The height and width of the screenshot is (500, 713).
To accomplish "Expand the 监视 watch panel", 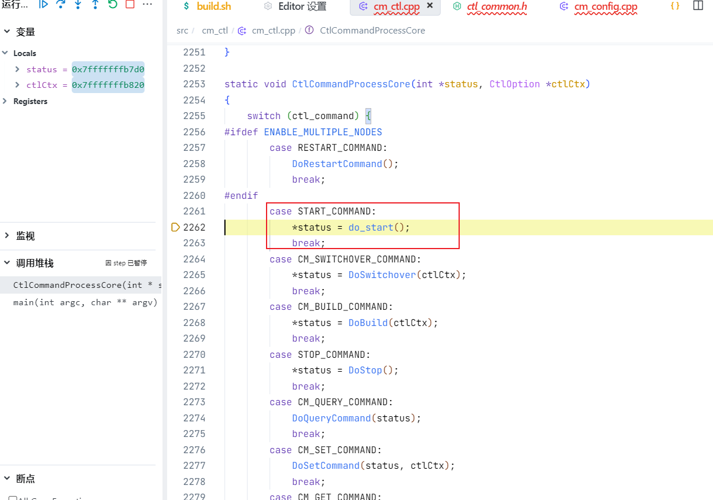I will [x=7, y=236].
